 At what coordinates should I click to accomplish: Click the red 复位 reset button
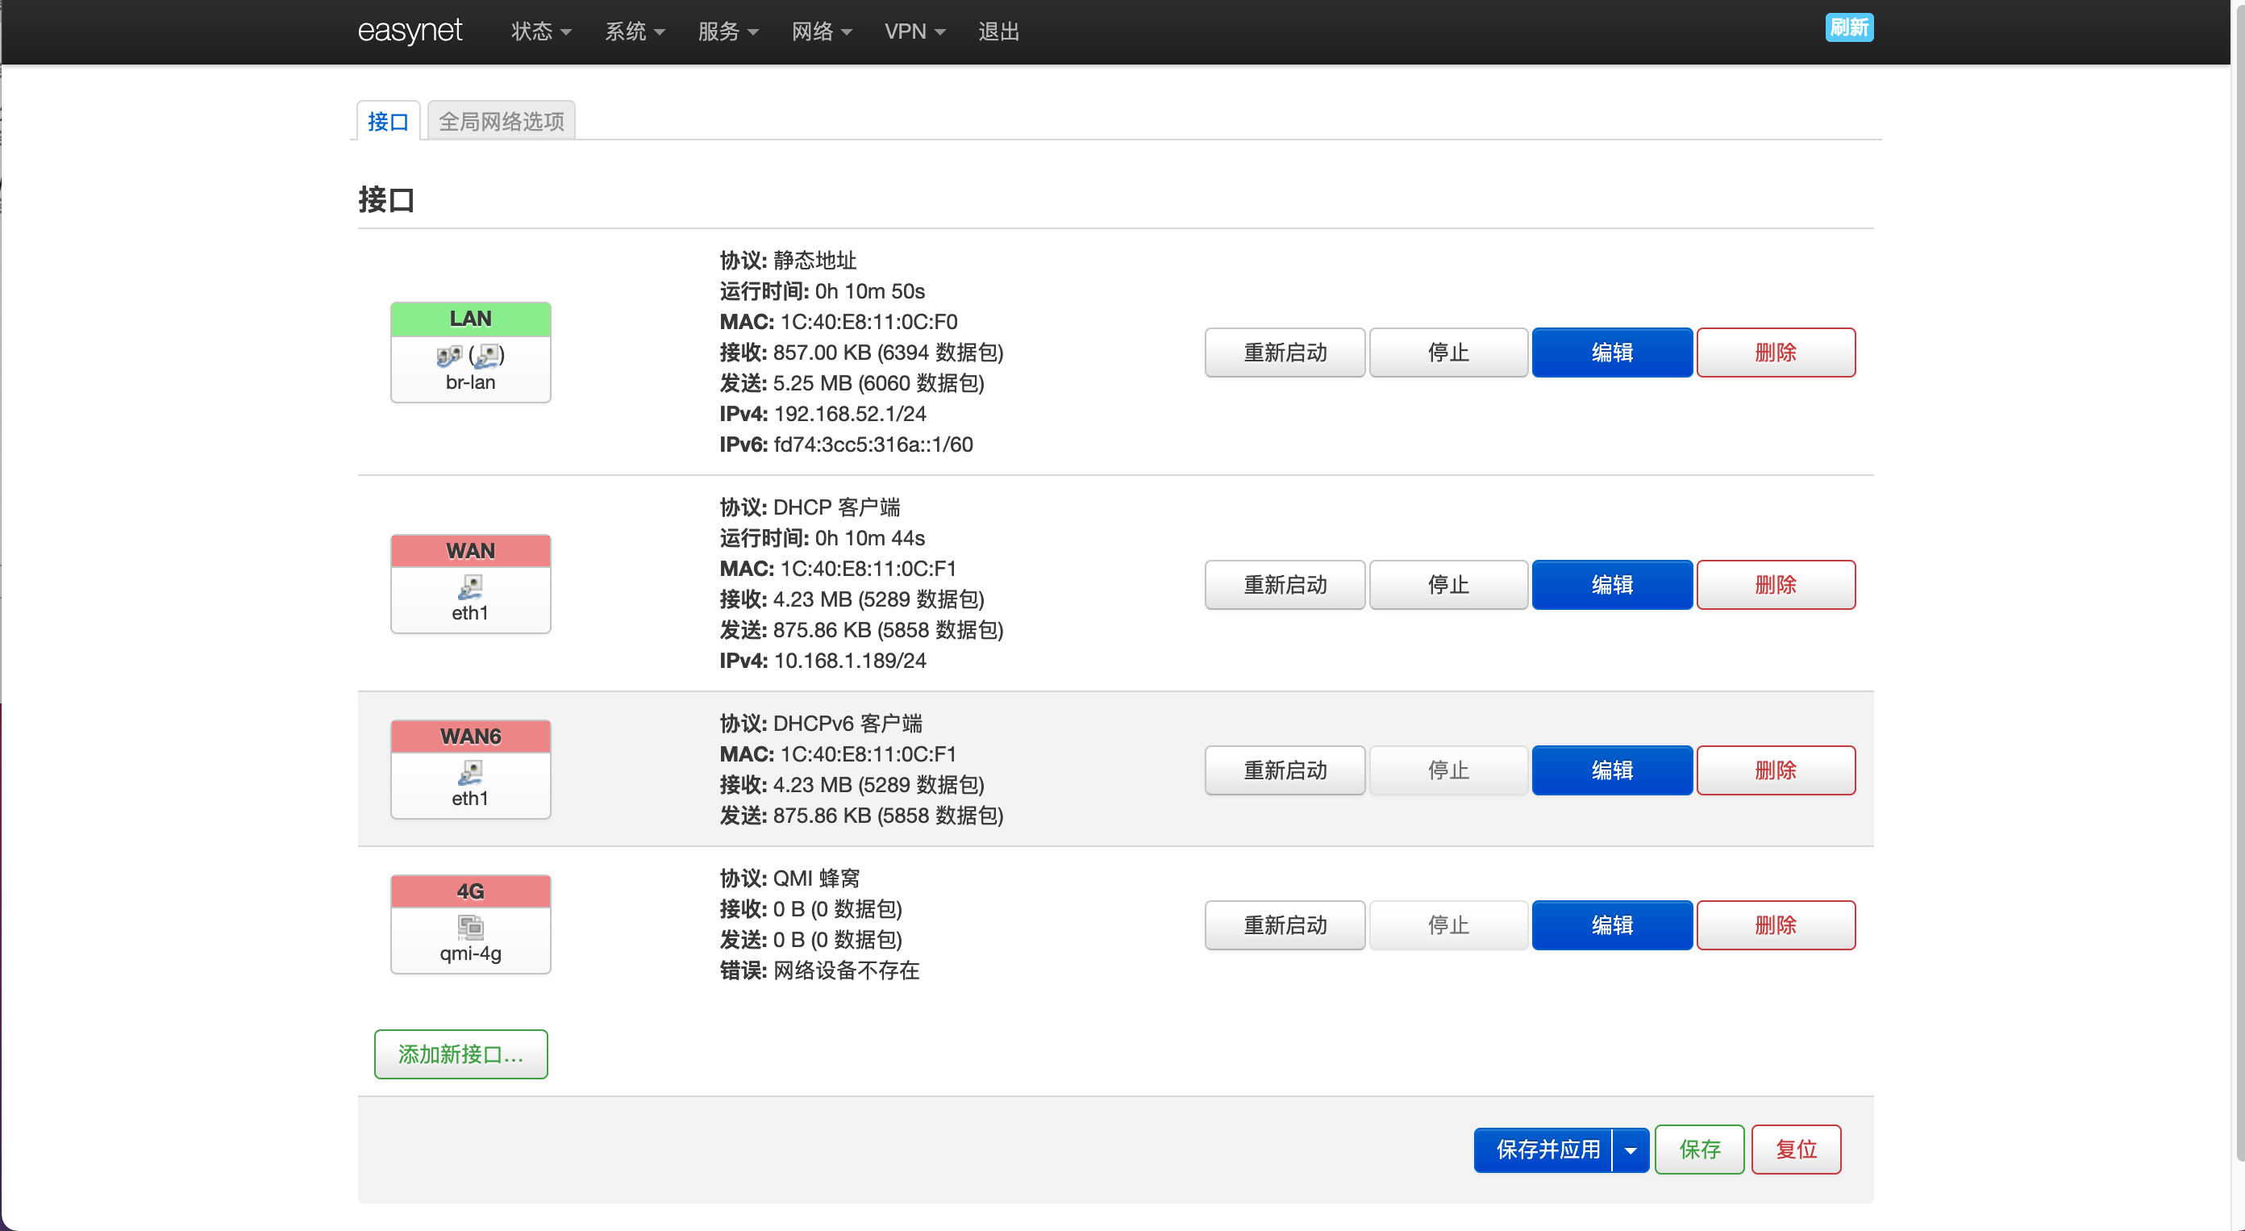pyautogui.click(x=1796, y=1150)
